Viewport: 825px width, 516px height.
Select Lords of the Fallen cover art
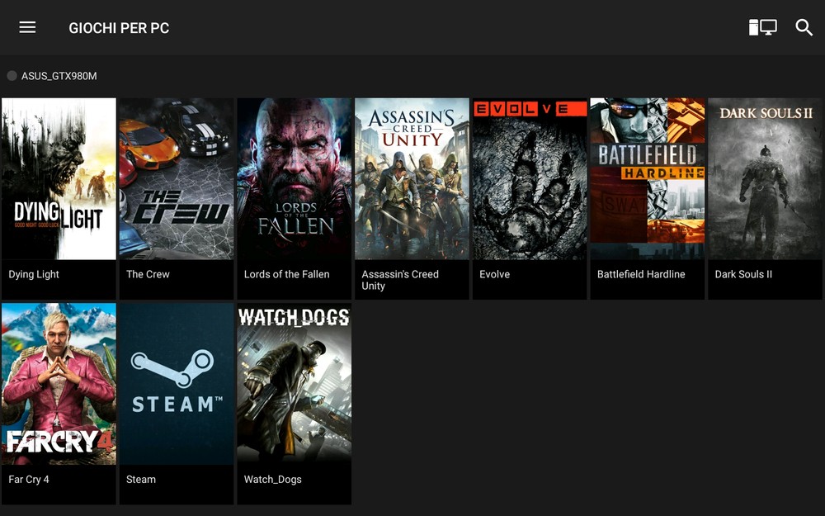coord(295,178)
